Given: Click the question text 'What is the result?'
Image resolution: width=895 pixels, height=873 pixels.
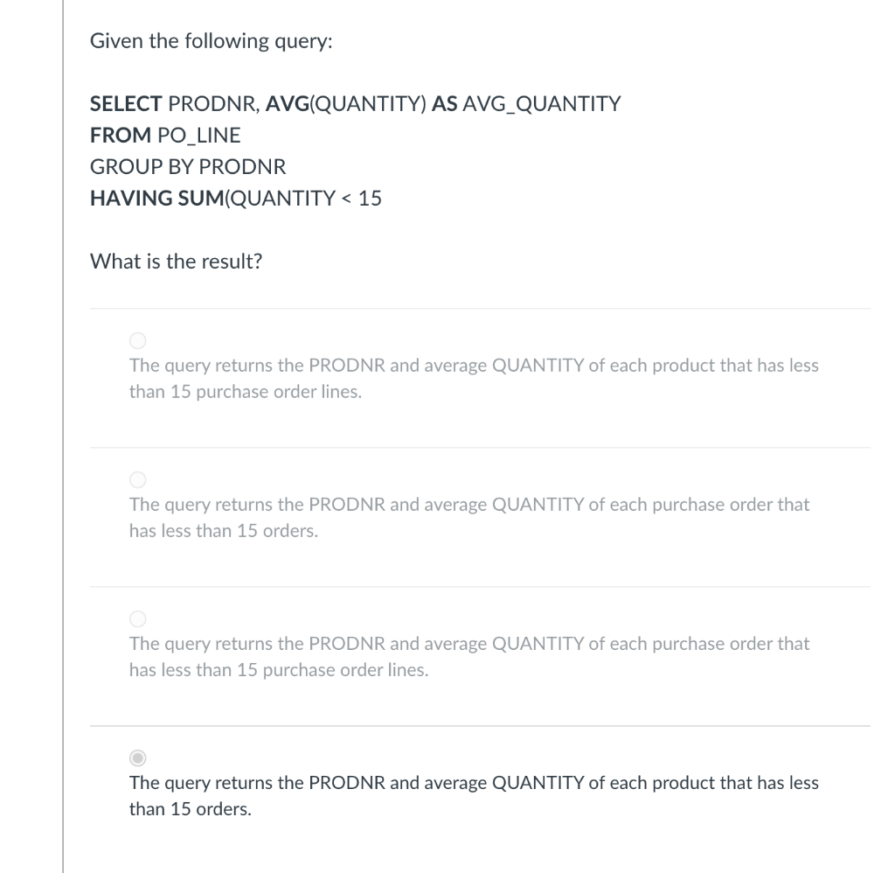Looking at the screenshot, I should [174, 261].
